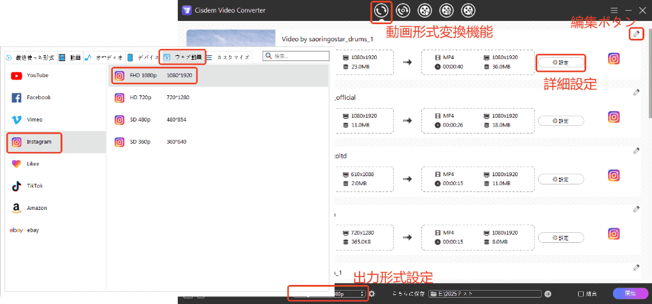Start conversion with the purple 開始 button
The width and height of the screenshot is (652, 304).
630,293
